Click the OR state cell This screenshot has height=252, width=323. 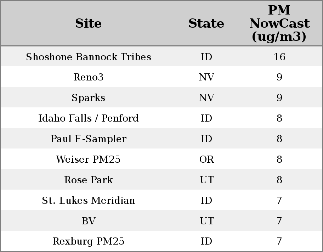point(206,159)
